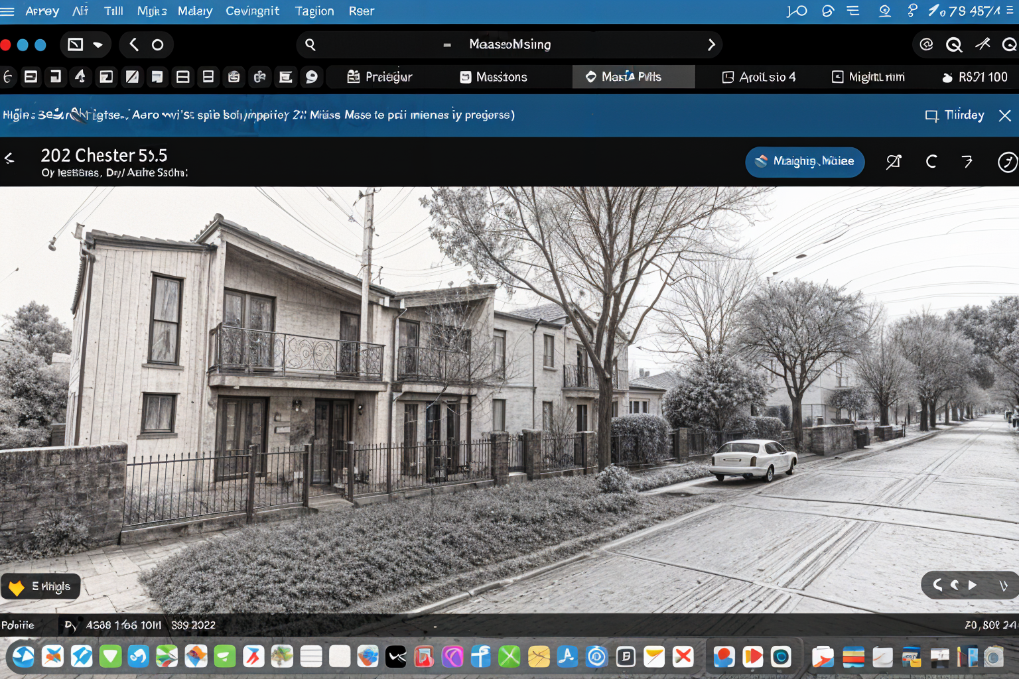This screenshot has width=1019, height=679.
Task: Click the yellow heart badge on the photo
Action: point(17,587)
